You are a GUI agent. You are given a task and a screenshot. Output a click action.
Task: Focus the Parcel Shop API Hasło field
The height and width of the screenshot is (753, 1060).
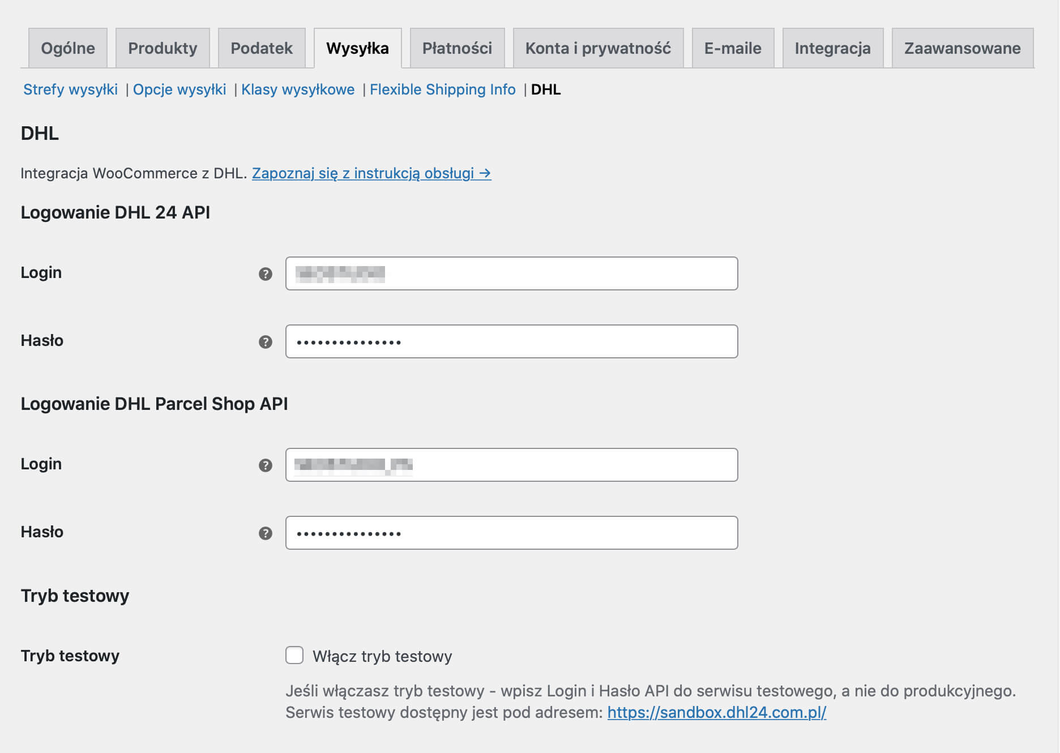coord(512,533)
